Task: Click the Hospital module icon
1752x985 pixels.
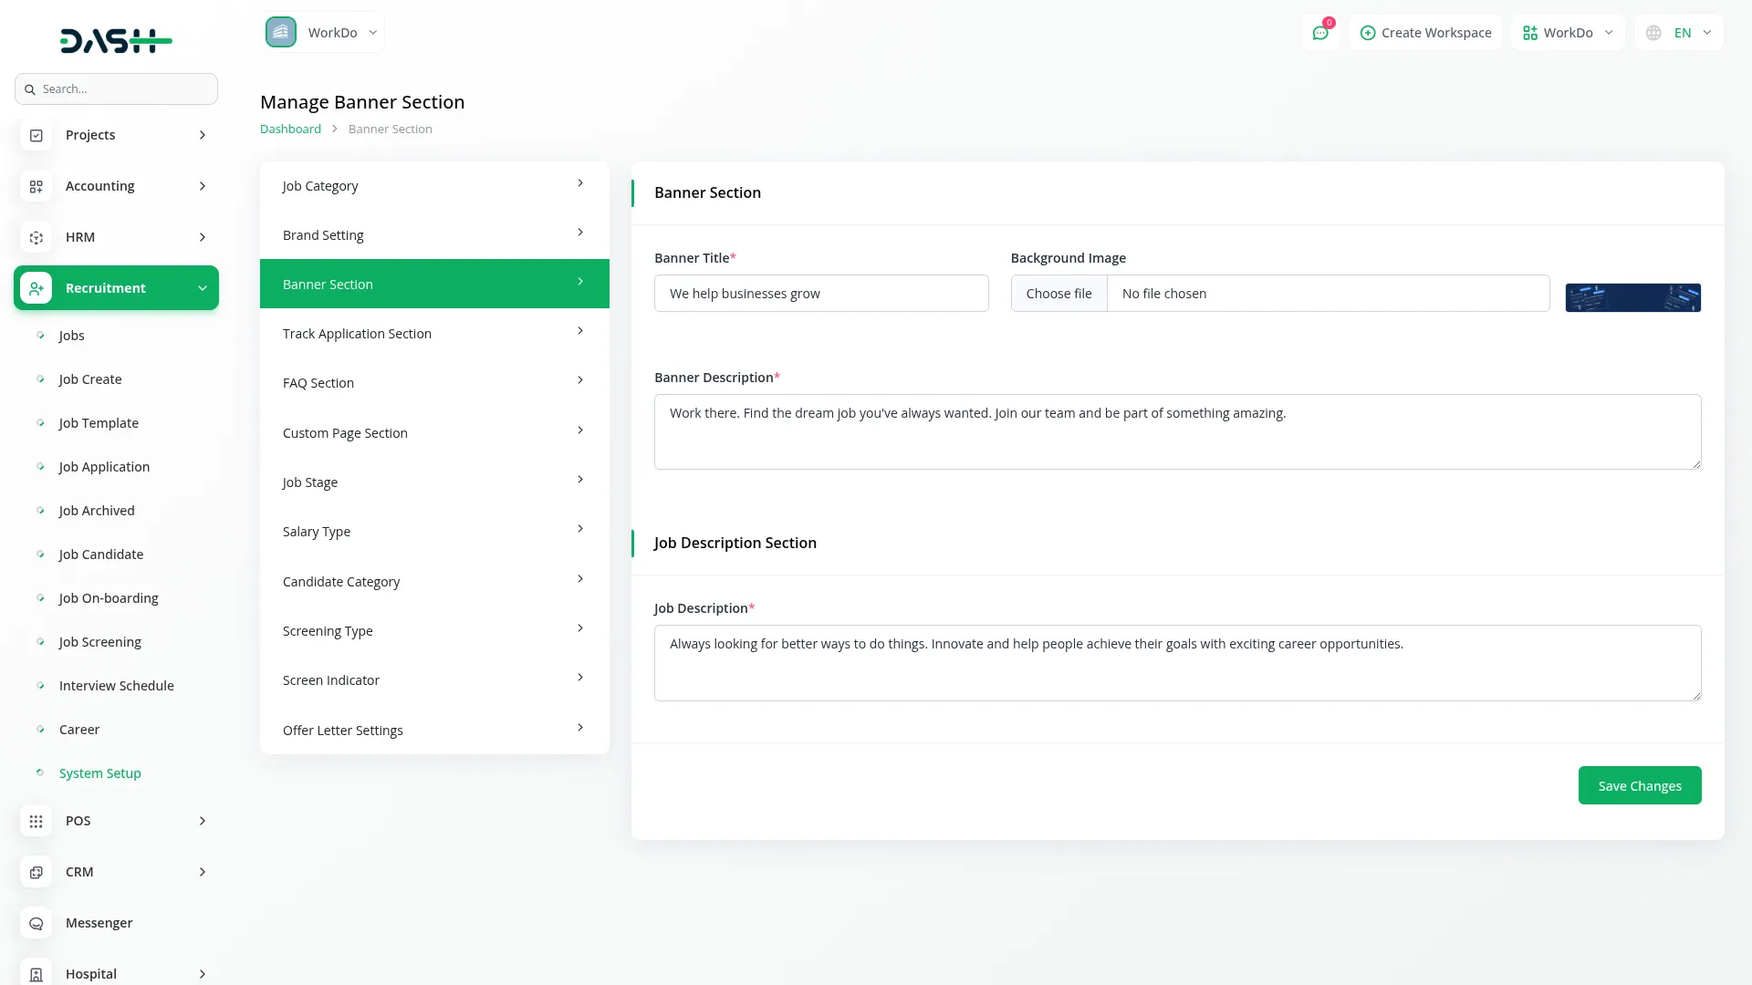Action: 36,973
